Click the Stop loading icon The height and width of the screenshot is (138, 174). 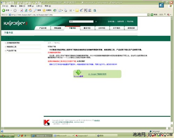[x=22, y=10]
